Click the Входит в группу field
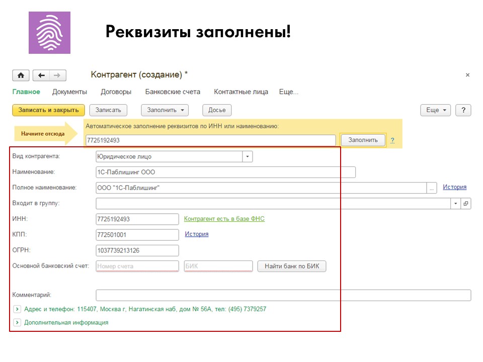 (273, 204)
